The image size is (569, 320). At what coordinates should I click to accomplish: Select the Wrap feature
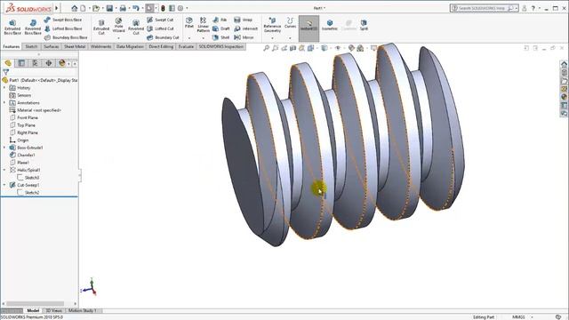point(243,20)
